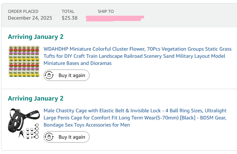Select the December 24, 2025 order date
The height and width of the screenshot is (154, 237).
coord(30,18)
